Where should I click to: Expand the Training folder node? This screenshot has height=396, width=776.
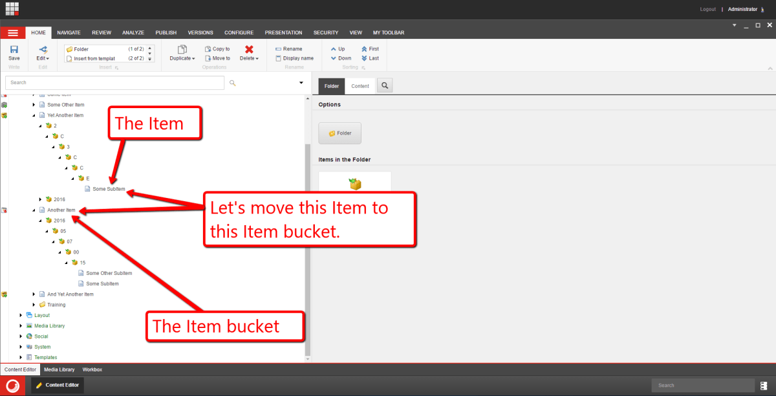pyautogui.click(x=34, y=305)
